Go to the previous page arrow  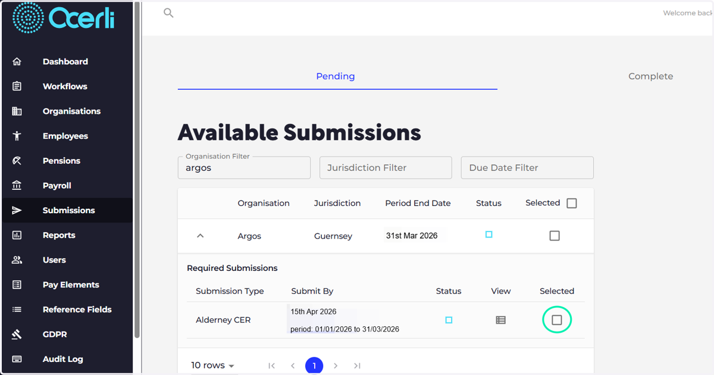pyautogui.click(x=293, y=365)
